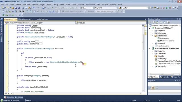Screen dimensions: 182x102
Task: Click the Save All icon
Action: 19,8
